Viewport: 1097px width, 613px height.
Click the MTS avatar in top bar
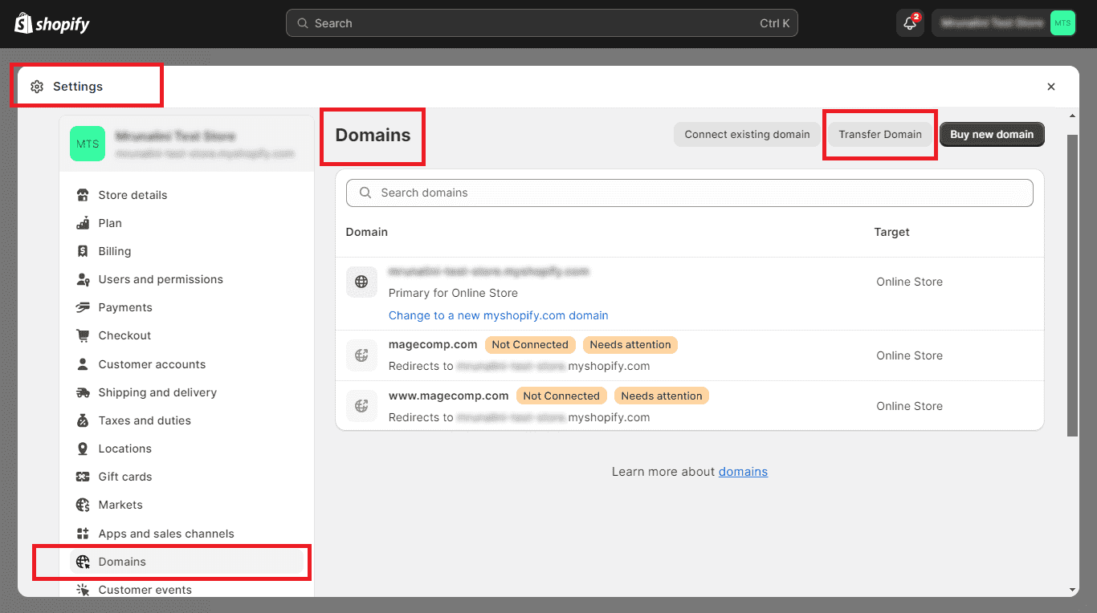point(1062,23)
